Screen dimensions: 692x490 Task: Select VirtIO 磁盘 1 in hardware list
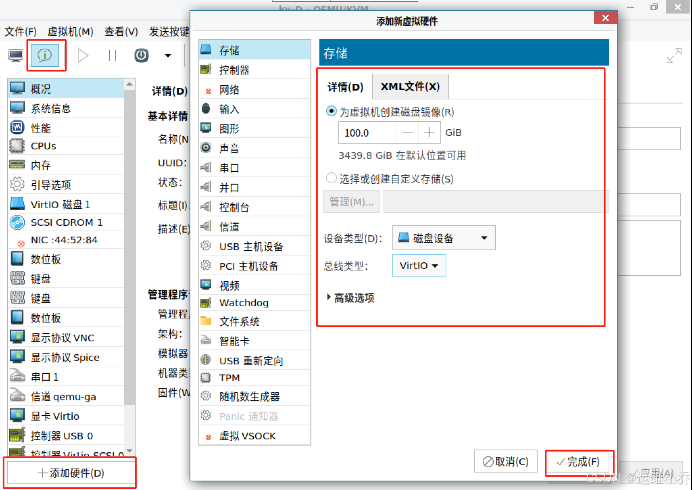tap(61, 204)
